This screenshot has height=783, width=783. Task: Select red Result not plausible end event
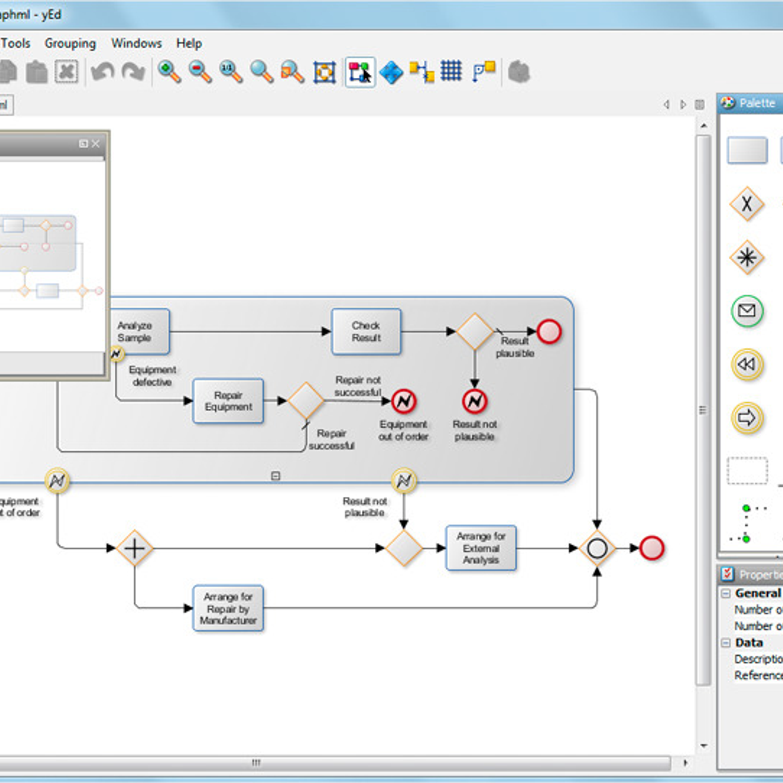coord(475,401)
